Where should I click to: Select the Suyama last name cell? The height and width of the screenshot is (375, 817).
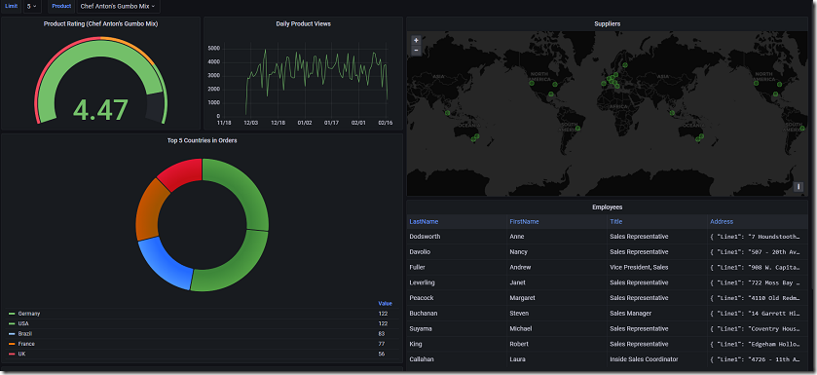tap(457, 329)
